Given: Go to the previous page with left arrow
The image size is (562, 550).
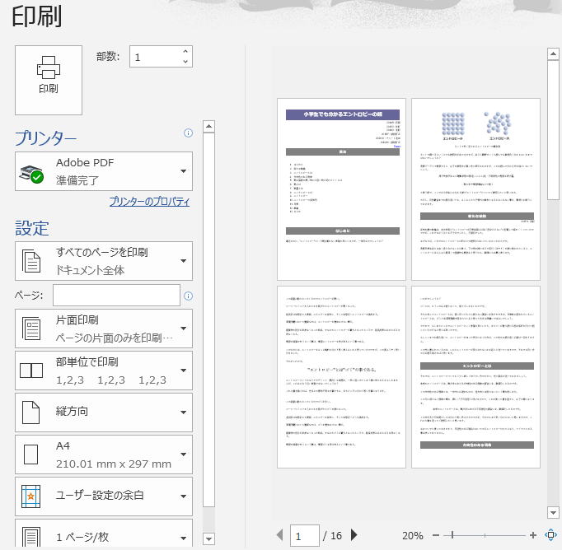Looking at the screenshot, I should pos(280,535).
